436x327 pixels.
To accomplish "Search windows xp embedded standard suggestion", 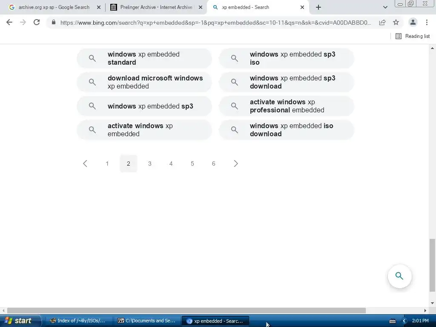I will click(x=144, y=58).
